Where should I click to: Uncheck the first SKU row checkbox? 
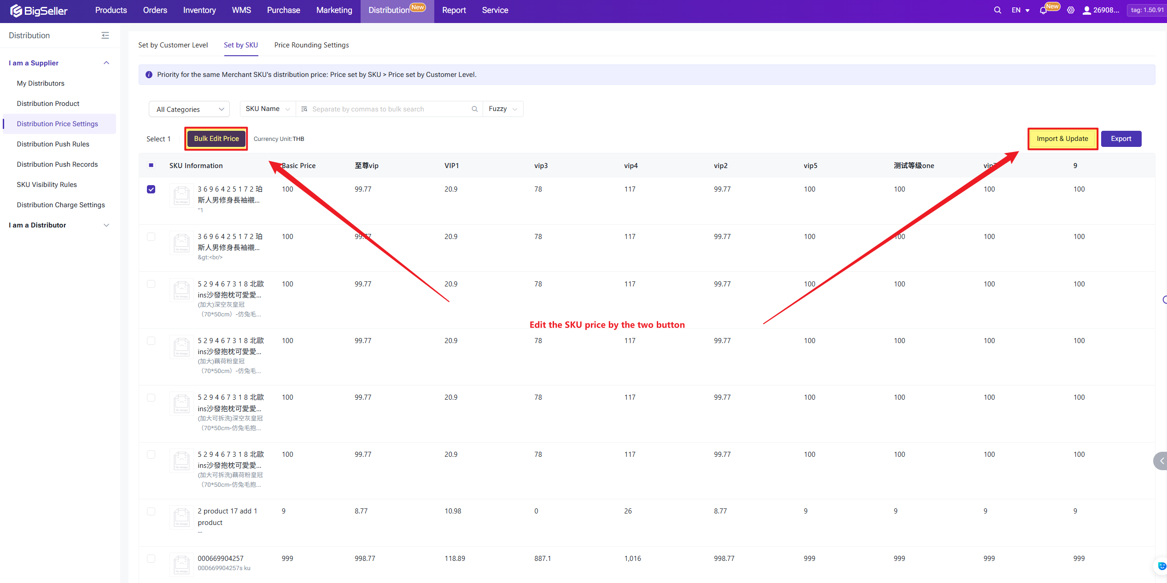click(x=151, y=189)
